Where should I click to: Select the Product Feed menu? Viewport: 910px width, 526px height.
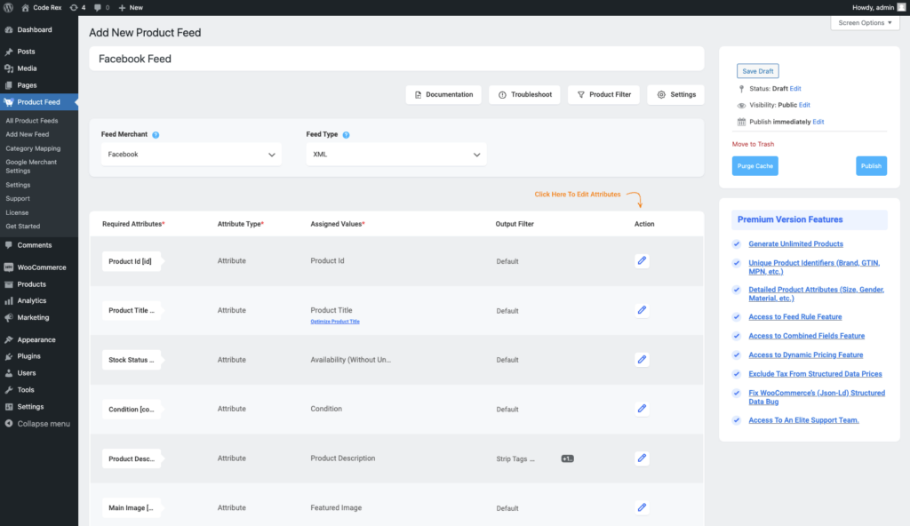tap(39, 102)
